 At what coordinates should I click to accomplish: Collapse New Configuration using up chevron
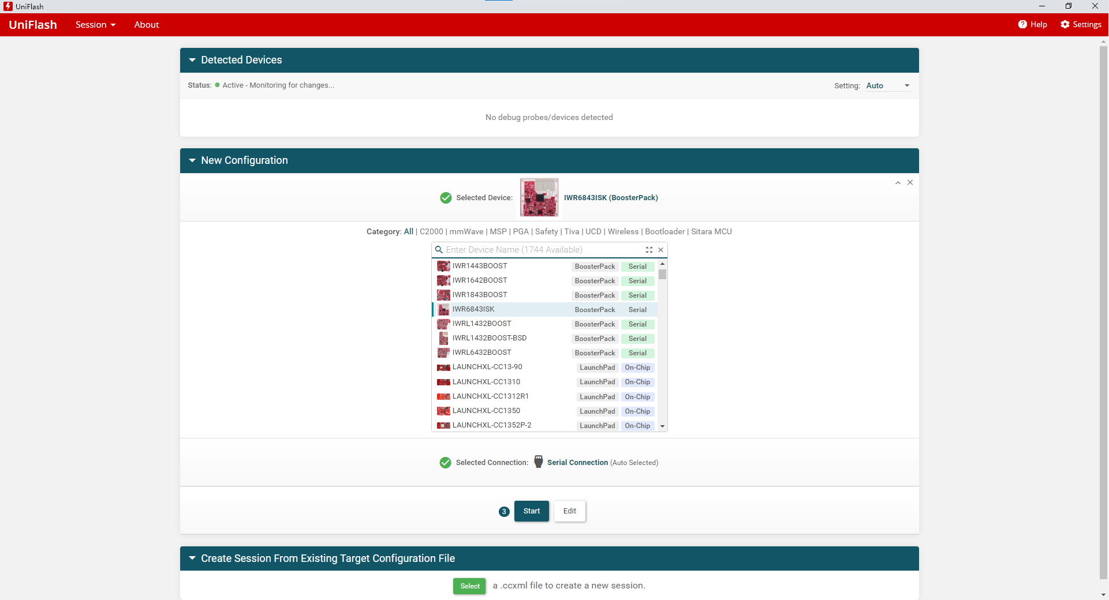[898, 182]
